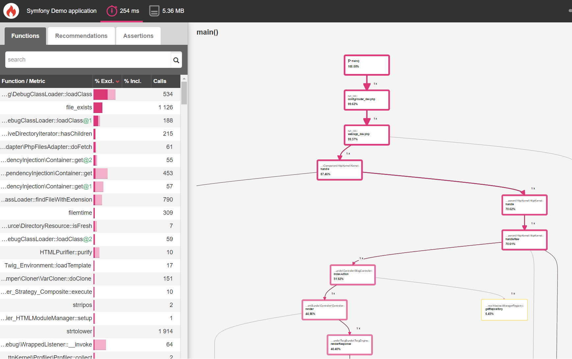Screen dimensions: 572x359
Task: Select the HTMLPurifier::purify function row
Action: 66,252
